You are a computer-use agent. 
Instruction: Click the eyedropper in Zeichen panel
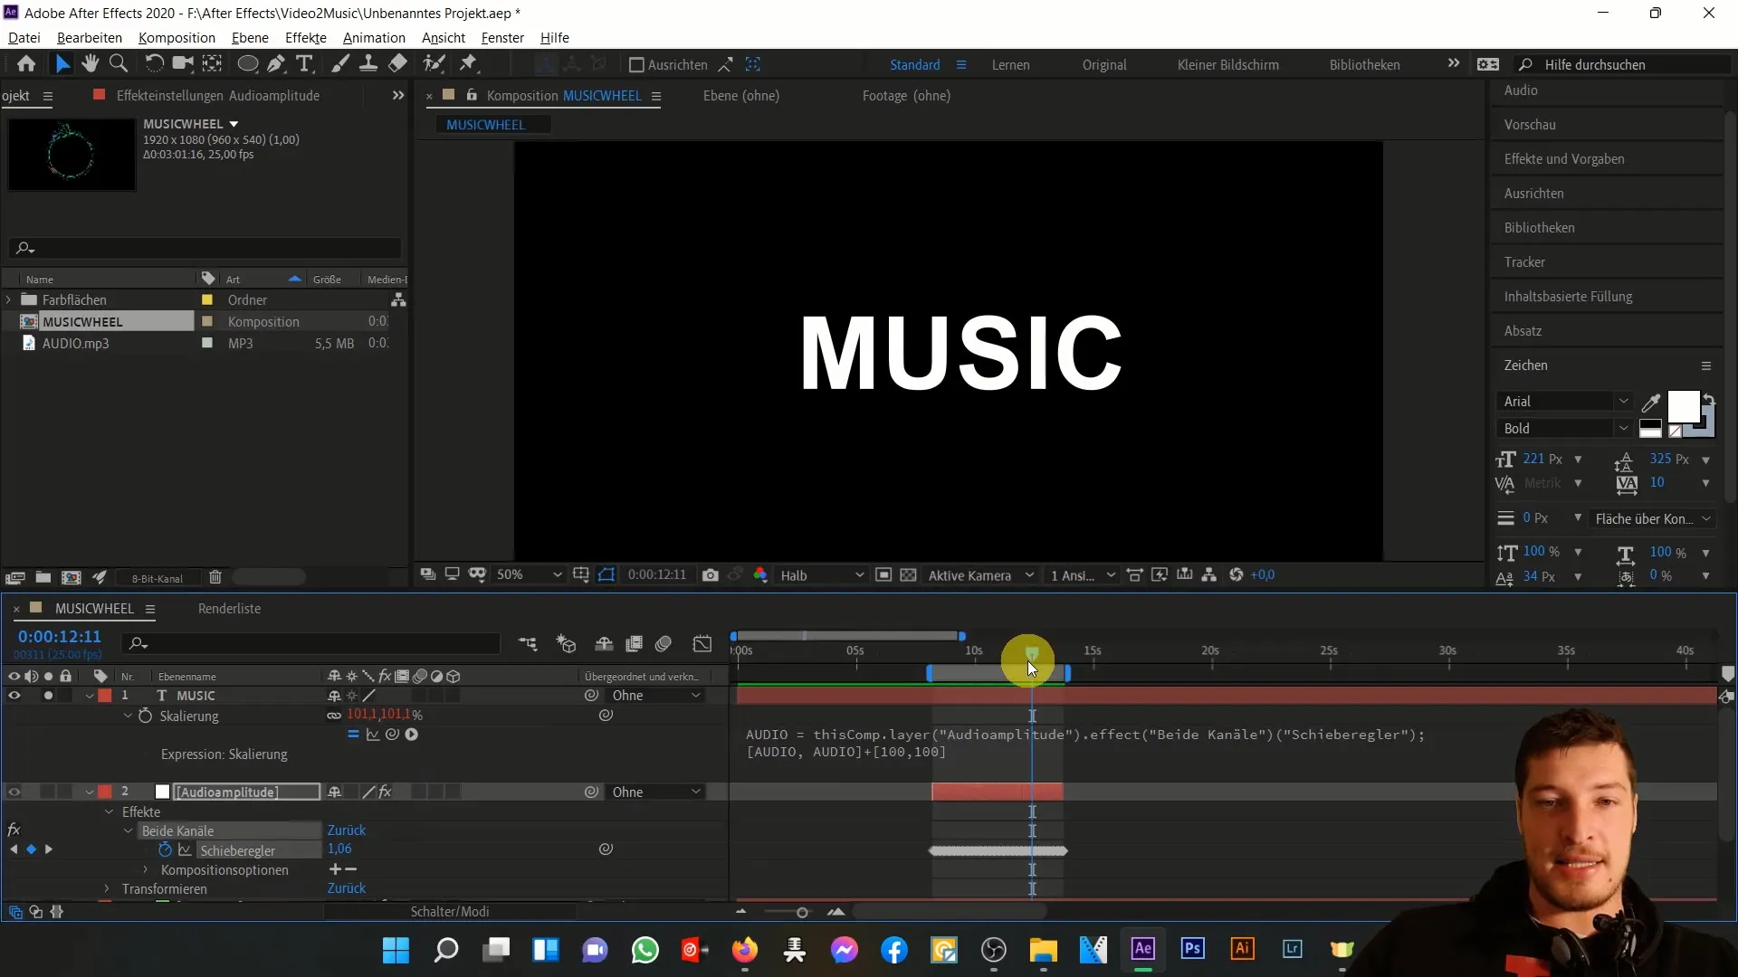pos(1651,402)
